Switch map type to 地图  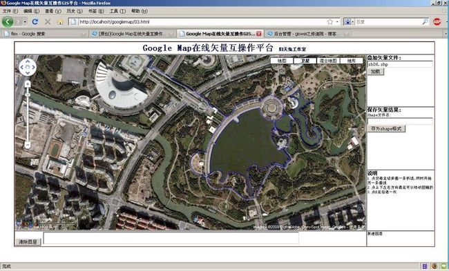[282, 61]
